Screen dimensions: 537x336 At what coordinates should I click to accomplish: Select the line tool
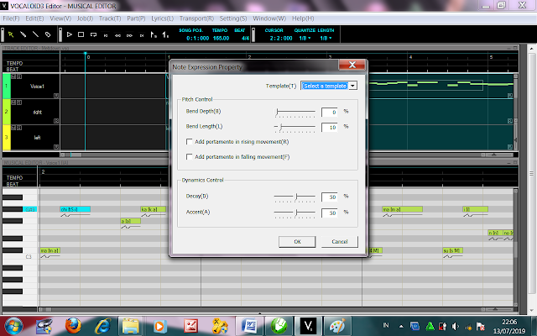click(35, 34)
